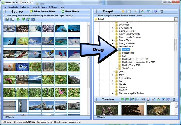Expand the Eigene Webs folder node
Image resolution: width=181 pixels, height=125 pixels.
113,40
